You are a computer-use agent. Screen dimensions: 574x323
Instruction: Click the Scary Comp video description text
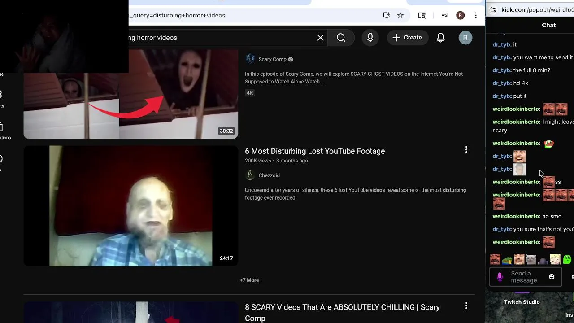click(354, 78)
